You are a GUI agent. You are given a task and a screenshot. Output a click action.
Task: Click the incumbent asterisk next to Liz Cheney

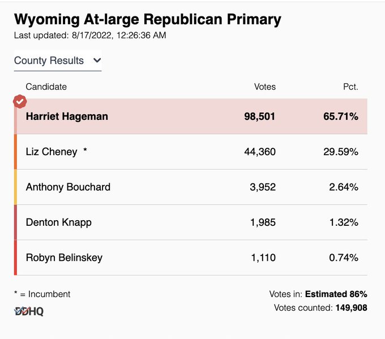(85, 151)
